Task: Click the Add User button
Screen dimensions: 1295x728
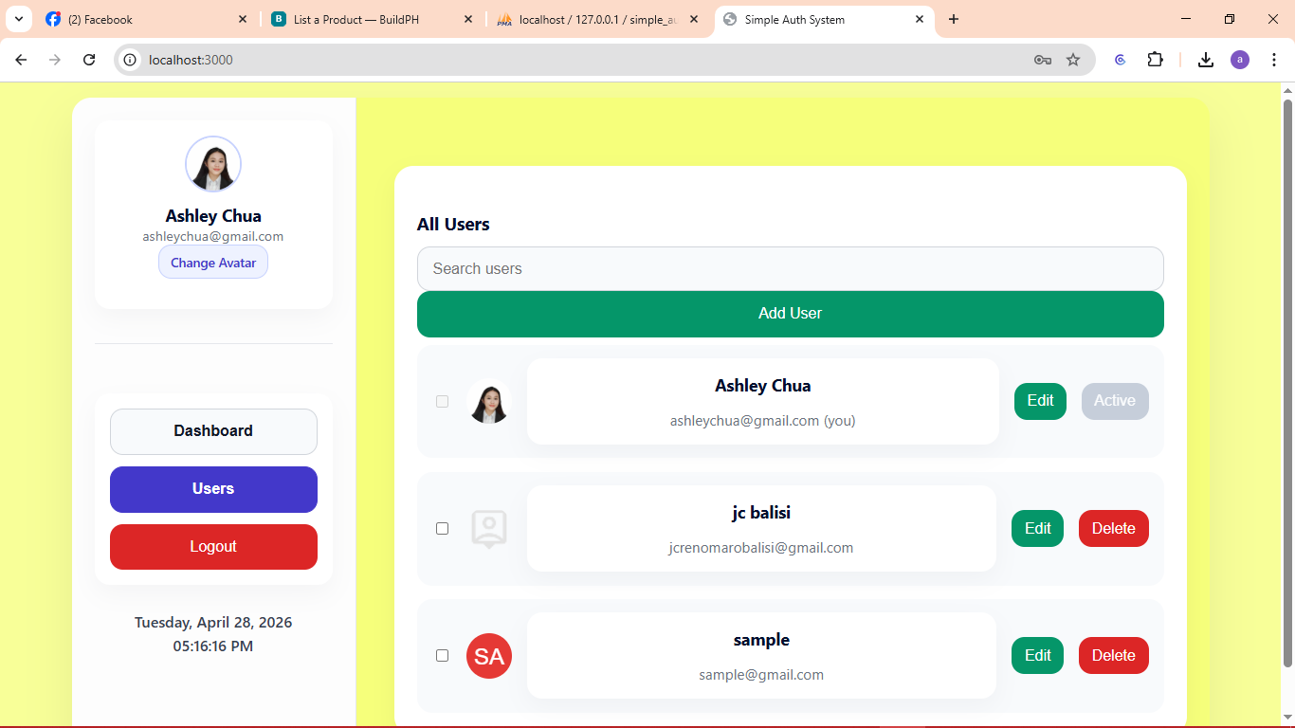Action: (791, 314)
